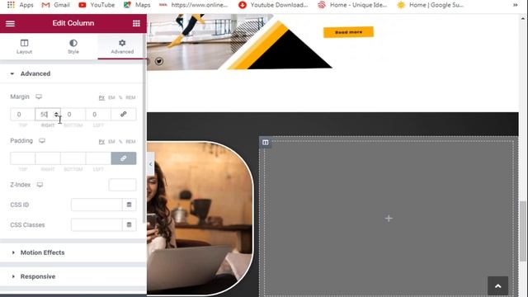The width and height of the screenshot is (528, 297).
Task: Click the scroll-to-top arrow button
Action: pos(497,286)
